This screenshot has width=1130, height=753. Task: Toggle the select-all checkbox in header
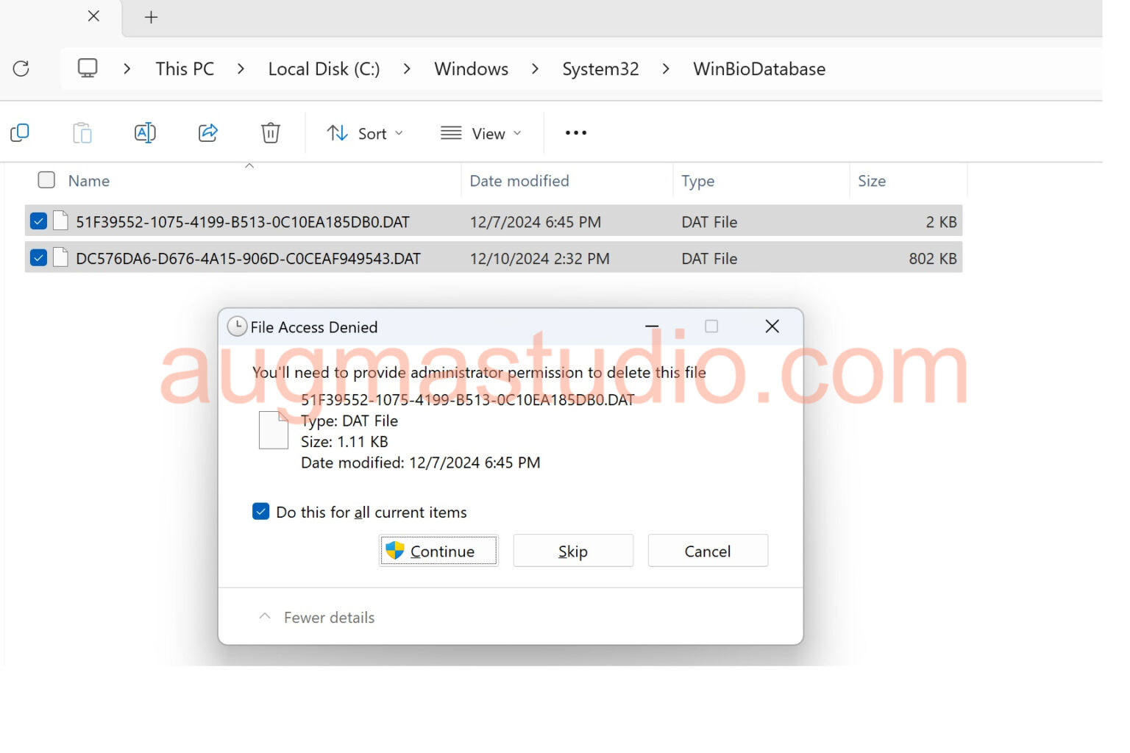click(46, 179)
